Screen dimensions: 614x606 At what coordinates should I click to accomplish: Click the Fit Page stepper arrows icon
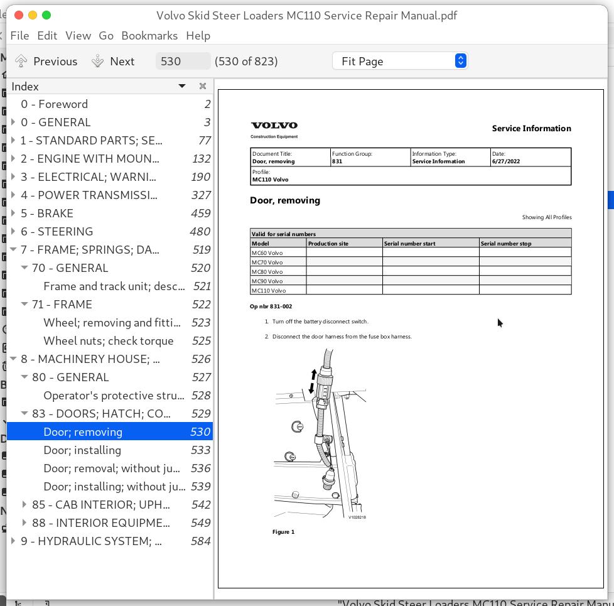(x=460, y=60)
